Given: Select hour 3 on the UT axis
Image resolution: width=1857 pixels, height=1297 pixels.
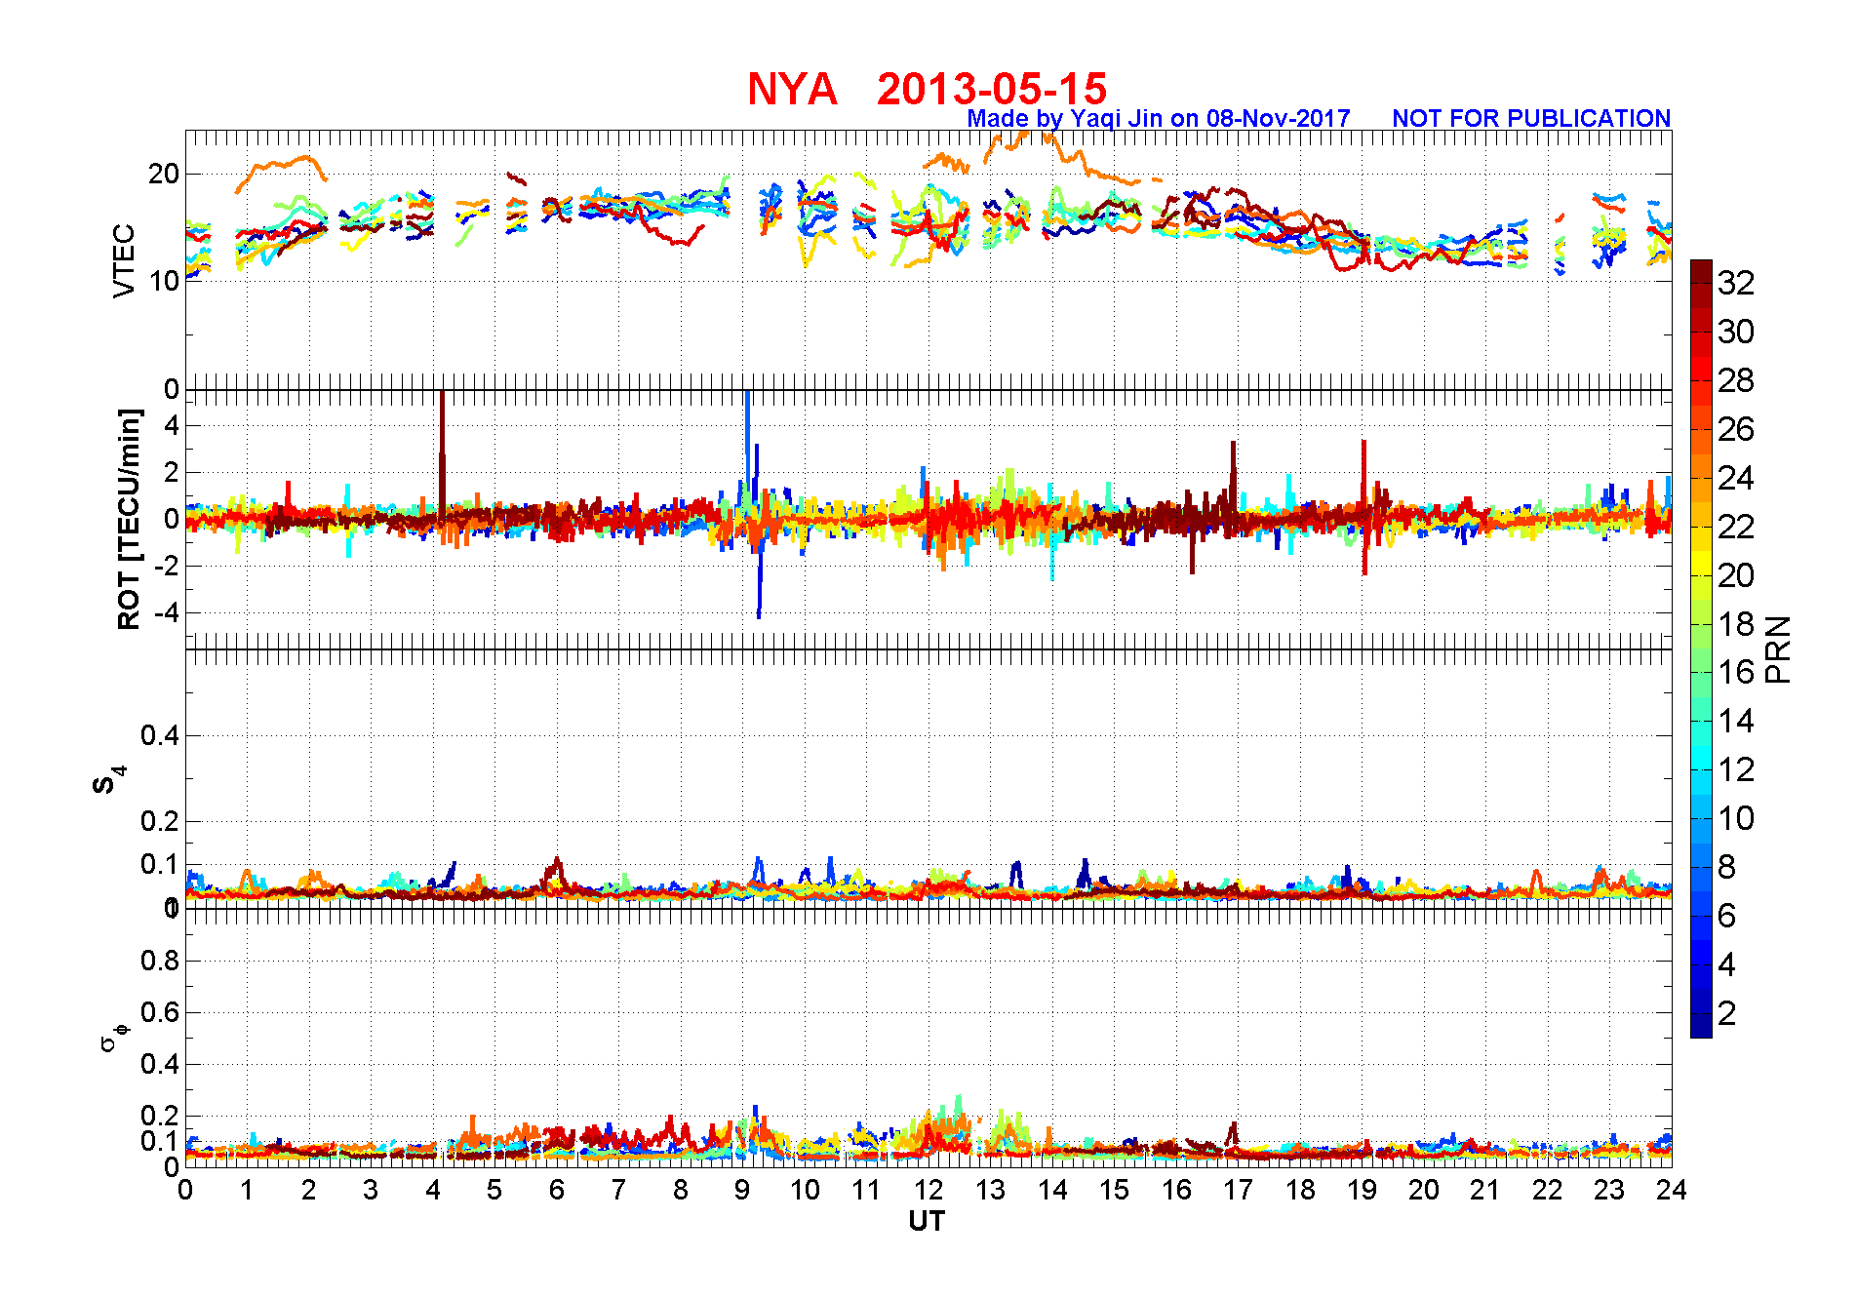Looking at the screenshot, I should pos(371,1190).
